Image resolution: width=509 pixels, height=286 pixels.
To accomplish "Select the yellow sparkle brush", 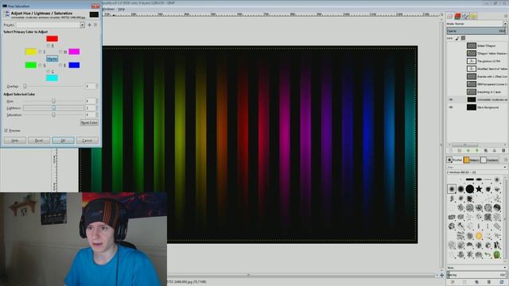I will point(479,236).
